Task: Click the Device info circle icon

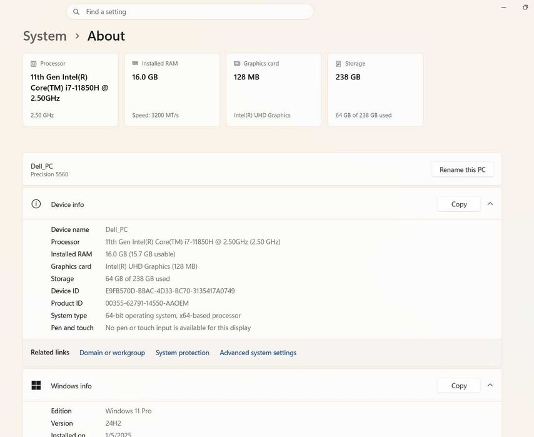Action: click(36, 204)
